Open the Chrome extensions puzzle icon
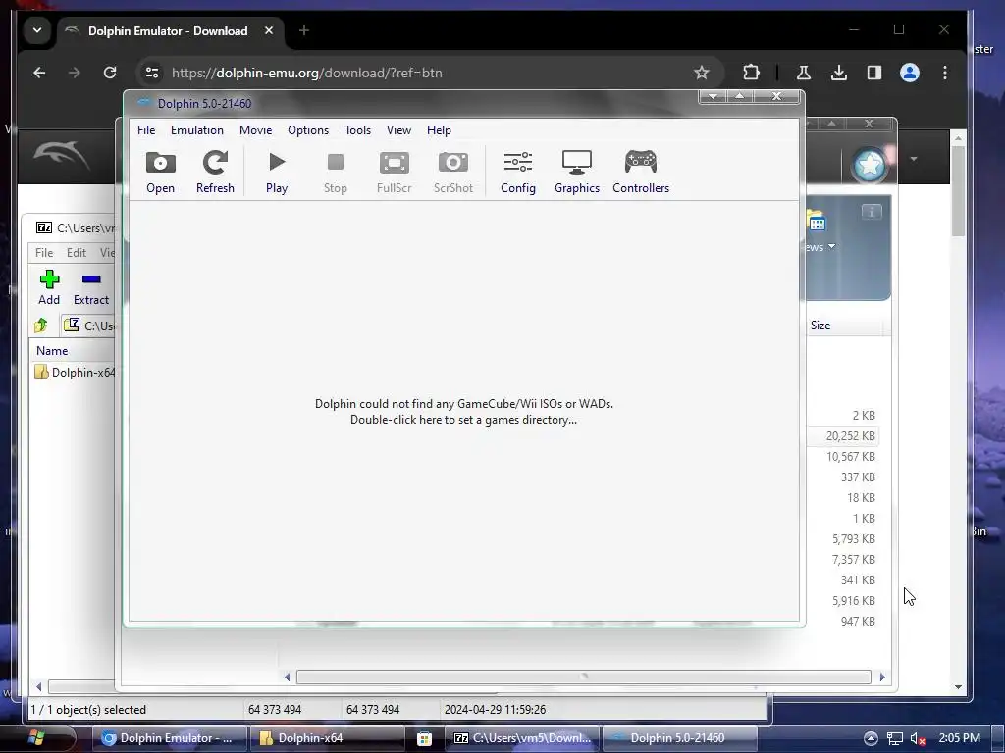1005x753 pixels. (751, 73)
